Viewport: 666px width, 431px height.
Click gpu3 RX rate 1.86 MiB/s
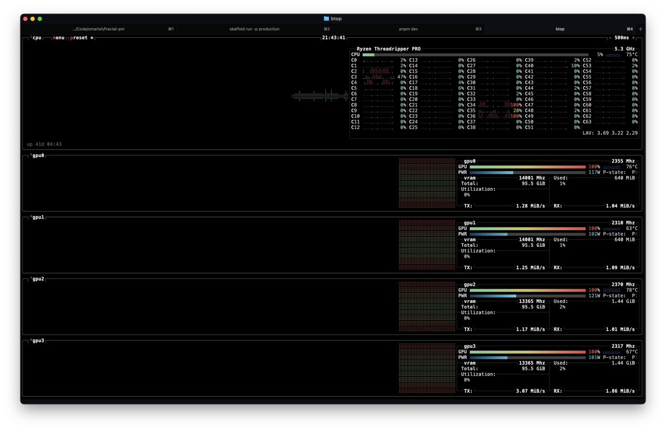[620, 391]
